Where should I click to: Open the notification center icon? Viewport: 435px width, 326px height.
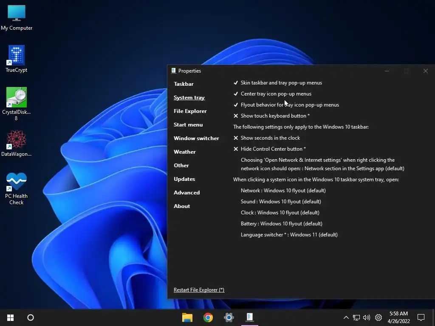(421, 318)
